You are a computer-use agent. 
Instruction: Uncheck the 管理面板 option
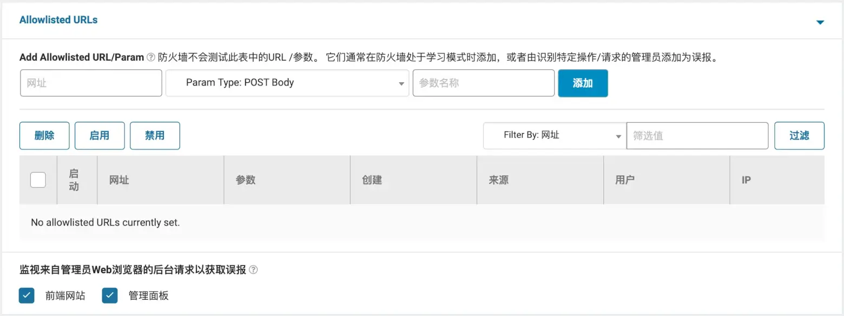[x=109, y=295]
